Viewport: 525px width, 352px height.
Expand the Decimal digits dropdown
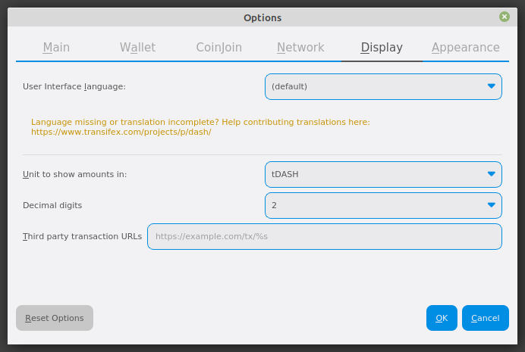tap(382, 205)
